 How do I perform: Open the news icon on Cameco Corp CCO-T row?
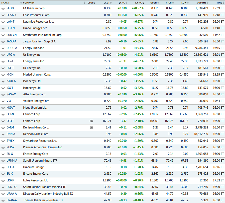pos(91,121)
